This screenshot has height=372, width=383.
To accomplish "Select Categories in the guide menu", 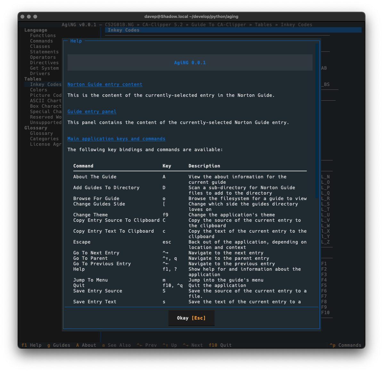I will pyautogui.click(x=45, y=139).
